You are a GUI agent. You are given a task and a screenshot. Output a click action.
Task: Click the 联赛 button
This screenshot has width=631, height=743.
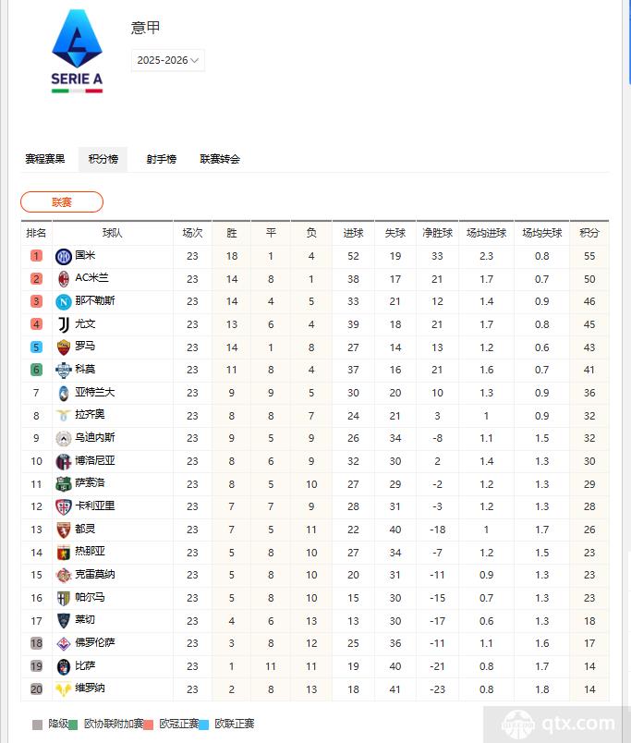[62, 201]
